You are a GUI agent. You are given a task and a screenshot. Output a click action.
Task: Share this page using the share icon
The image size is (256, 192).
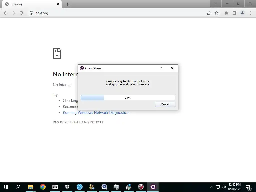click(208, 13)
